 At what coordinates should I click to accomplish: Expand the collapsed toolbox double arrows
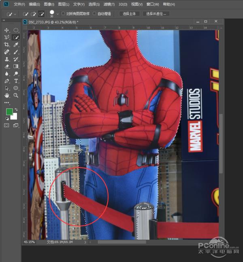click(4, 20)
